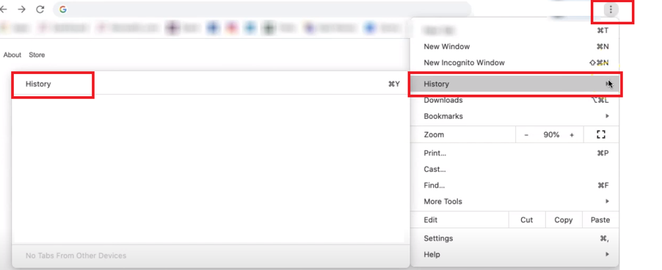
Task: Choose Print... from the menu
Action: pyautogui.click(x=514, y=153)
